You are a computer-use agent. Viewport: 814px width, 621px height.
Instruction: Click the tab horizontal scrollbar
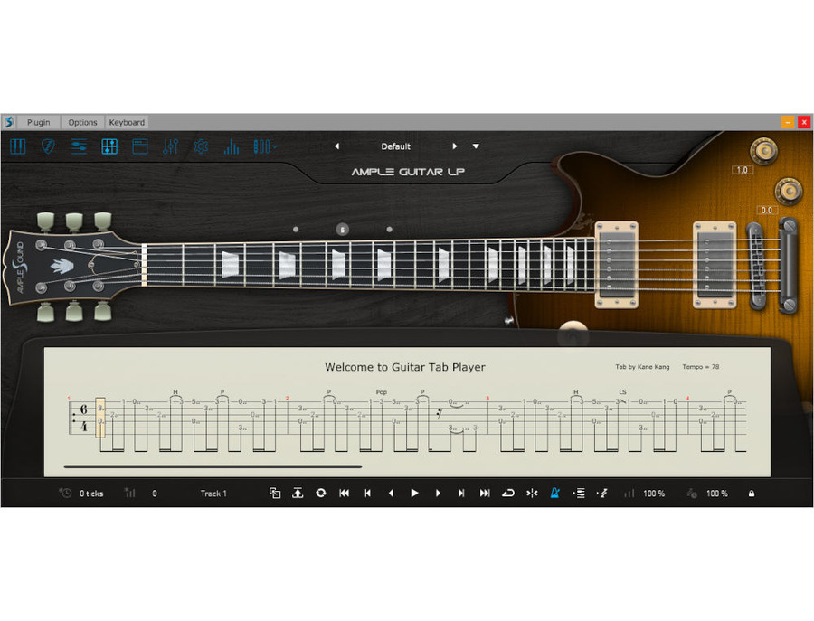213,466
